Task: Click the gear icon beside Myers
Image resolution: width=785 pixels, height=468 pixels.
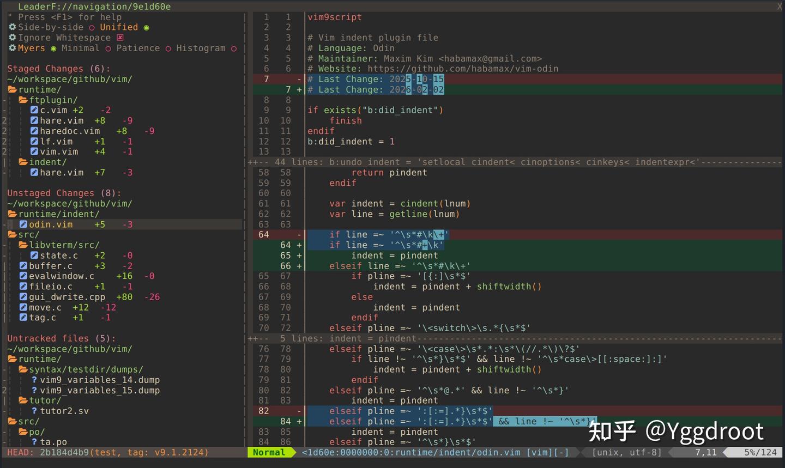Action: 13,48
